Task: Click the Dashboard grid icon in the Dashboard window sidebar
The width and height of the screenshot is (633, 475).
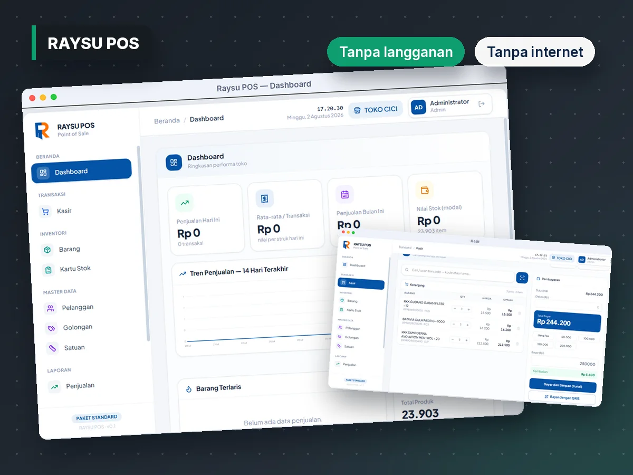Action: [x=43, y=172]
